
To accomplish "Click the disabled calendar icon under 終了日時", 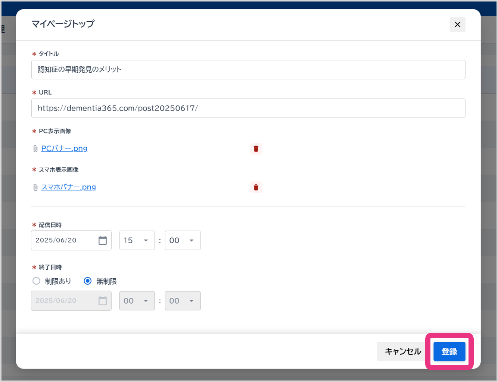I will click(103, 301).
